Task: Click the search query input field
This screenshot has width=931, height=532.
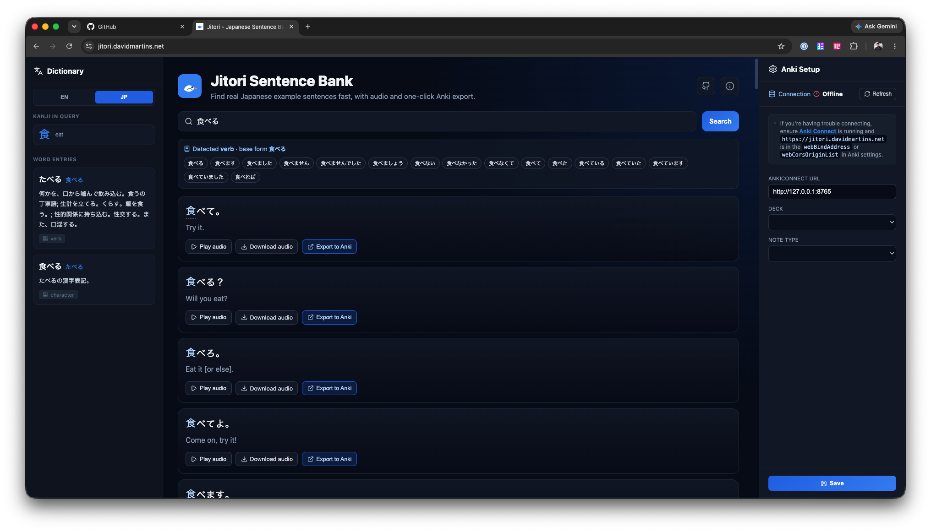Action: tap(437, 121)
